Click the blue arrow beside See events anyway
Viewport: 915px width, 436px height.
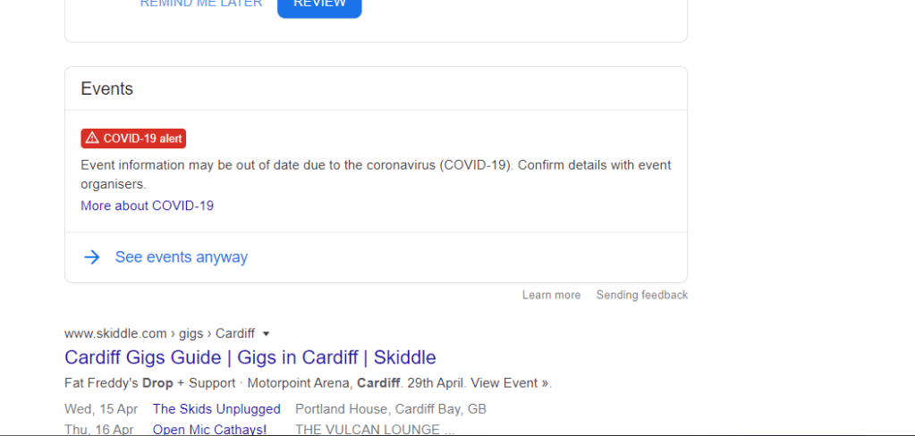91,257
